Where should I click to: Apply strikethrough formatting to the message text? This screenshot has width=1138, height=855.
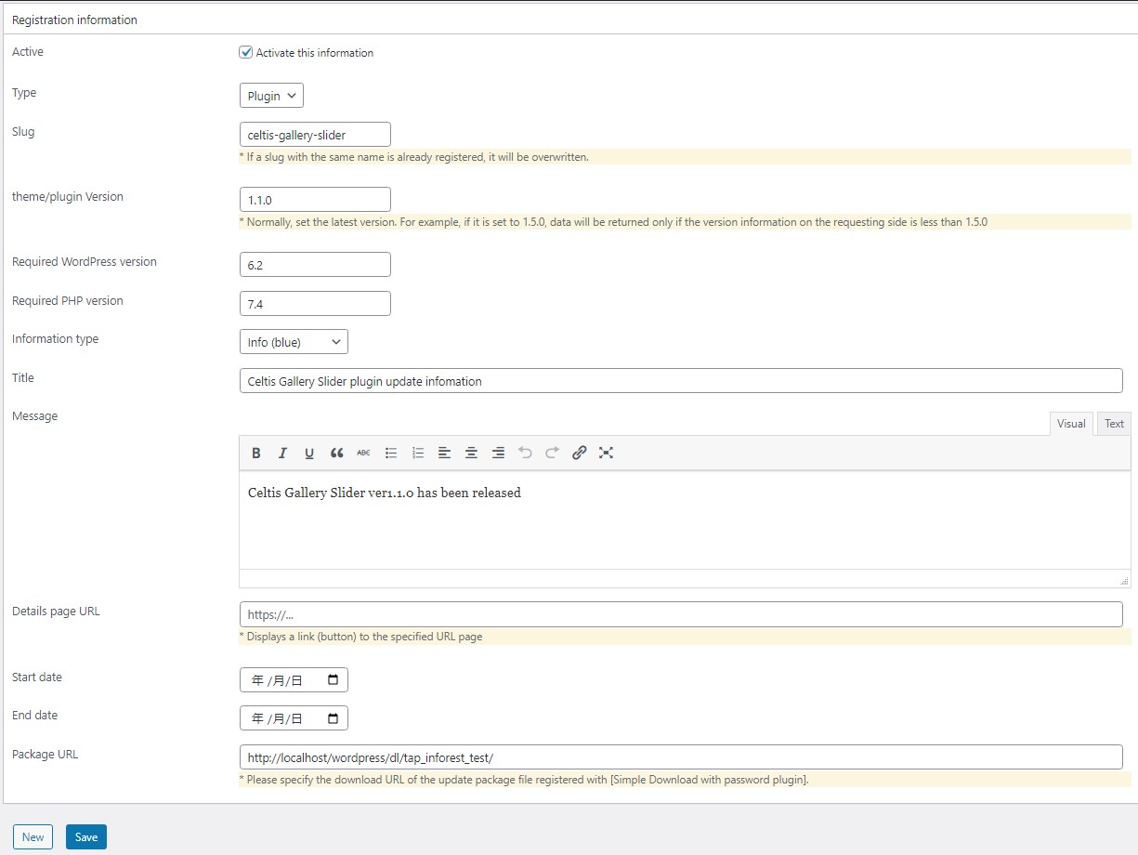coord(363,453)
